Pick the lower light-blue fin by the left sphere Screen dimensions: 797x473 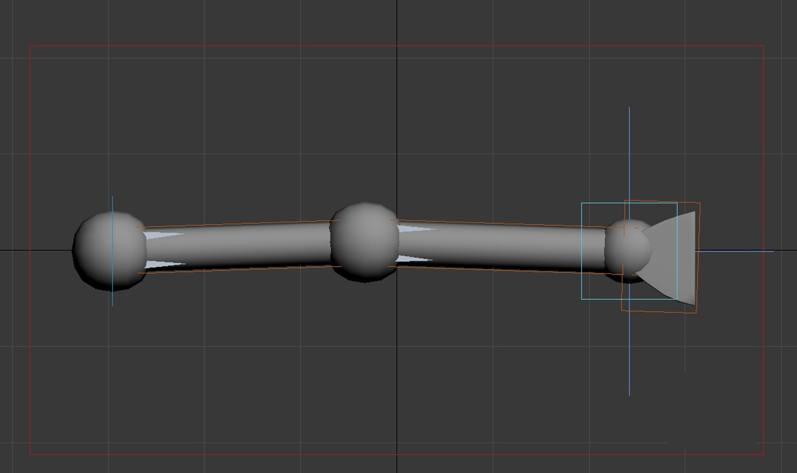(165, 264)
